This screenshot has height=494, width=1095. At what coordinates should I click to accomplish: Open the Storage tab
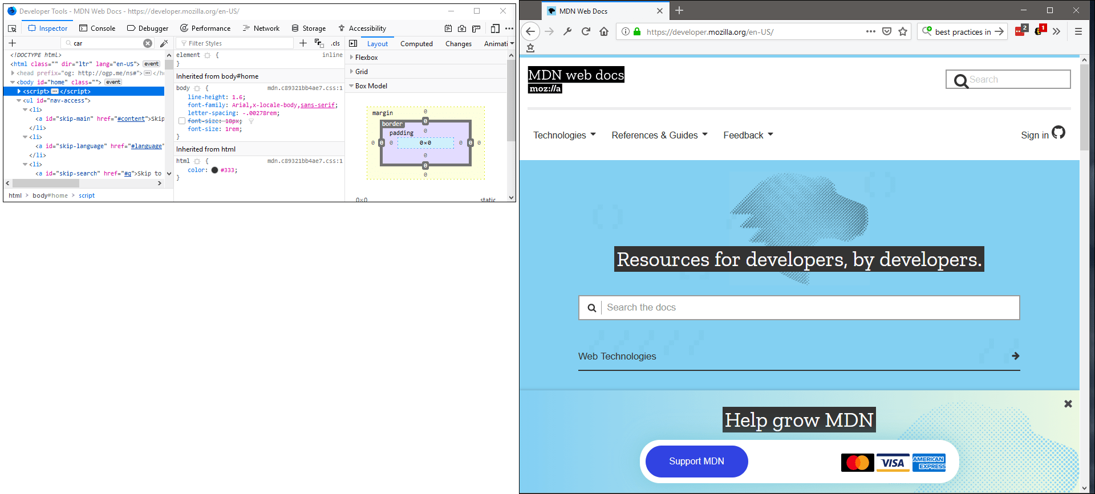309,28
